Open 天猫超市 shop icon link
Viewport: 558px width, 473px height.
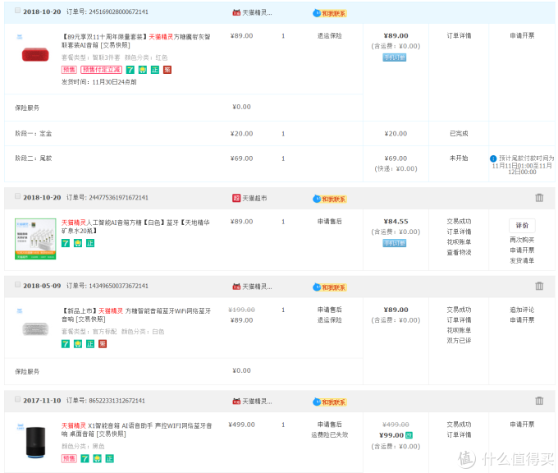pyautogui.click(x=236, y=198)
